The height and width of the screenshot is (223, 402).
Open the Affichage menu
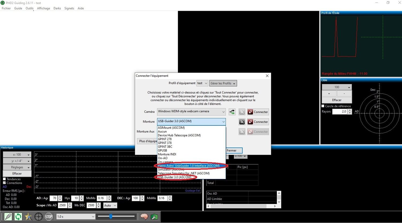(x=43, y=8)
